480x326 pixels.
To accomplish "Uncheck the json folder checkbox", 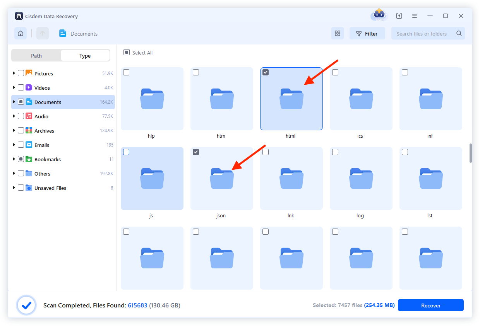I will coord(196,152).
